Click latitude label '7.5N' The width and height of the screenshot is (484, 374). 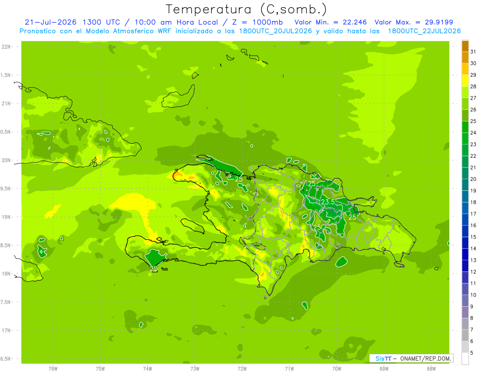pos(6,302)
